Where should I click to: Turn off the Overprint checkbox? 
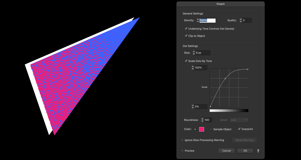[239, 129]
